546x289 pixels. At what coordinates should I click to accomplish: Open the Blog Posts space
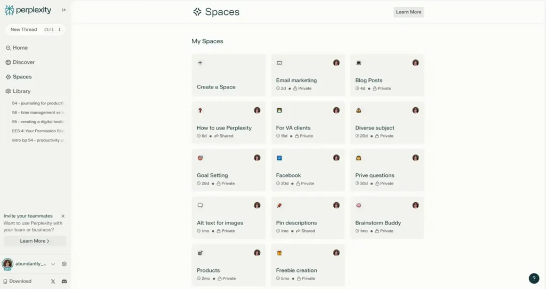(x=387, y=75)
